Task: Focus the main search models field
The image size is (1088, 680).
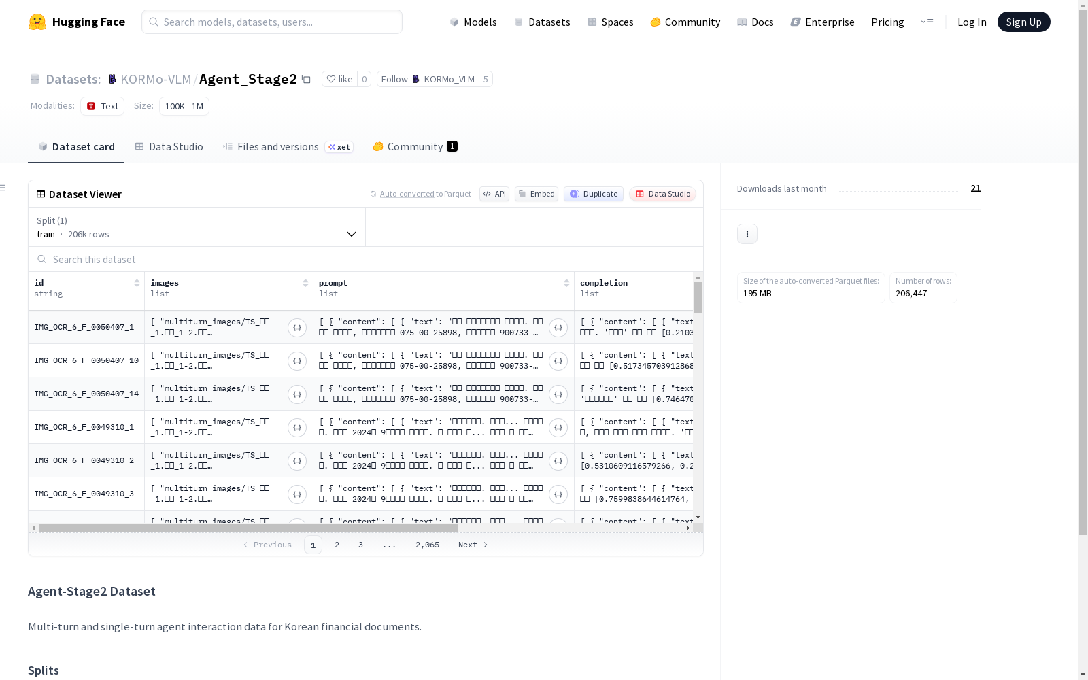Action: tap(272, 22)
